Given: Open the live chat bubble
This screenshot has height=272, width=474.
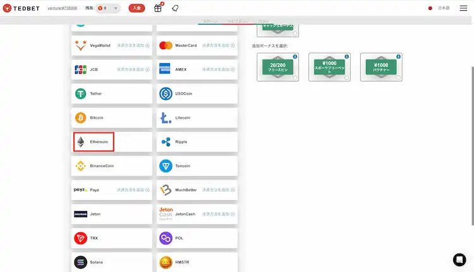Looking at the screenshot, I should (x=459, y=259).
